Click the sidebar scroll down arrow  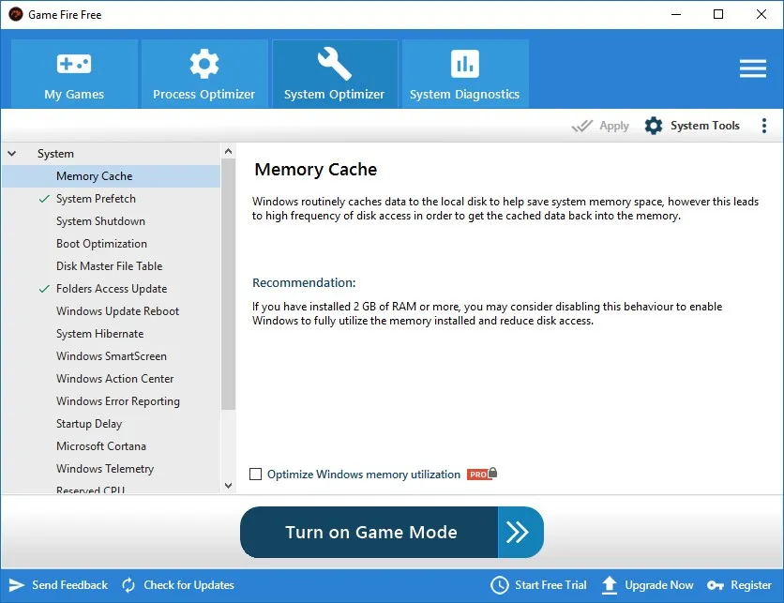coord(229,486)
